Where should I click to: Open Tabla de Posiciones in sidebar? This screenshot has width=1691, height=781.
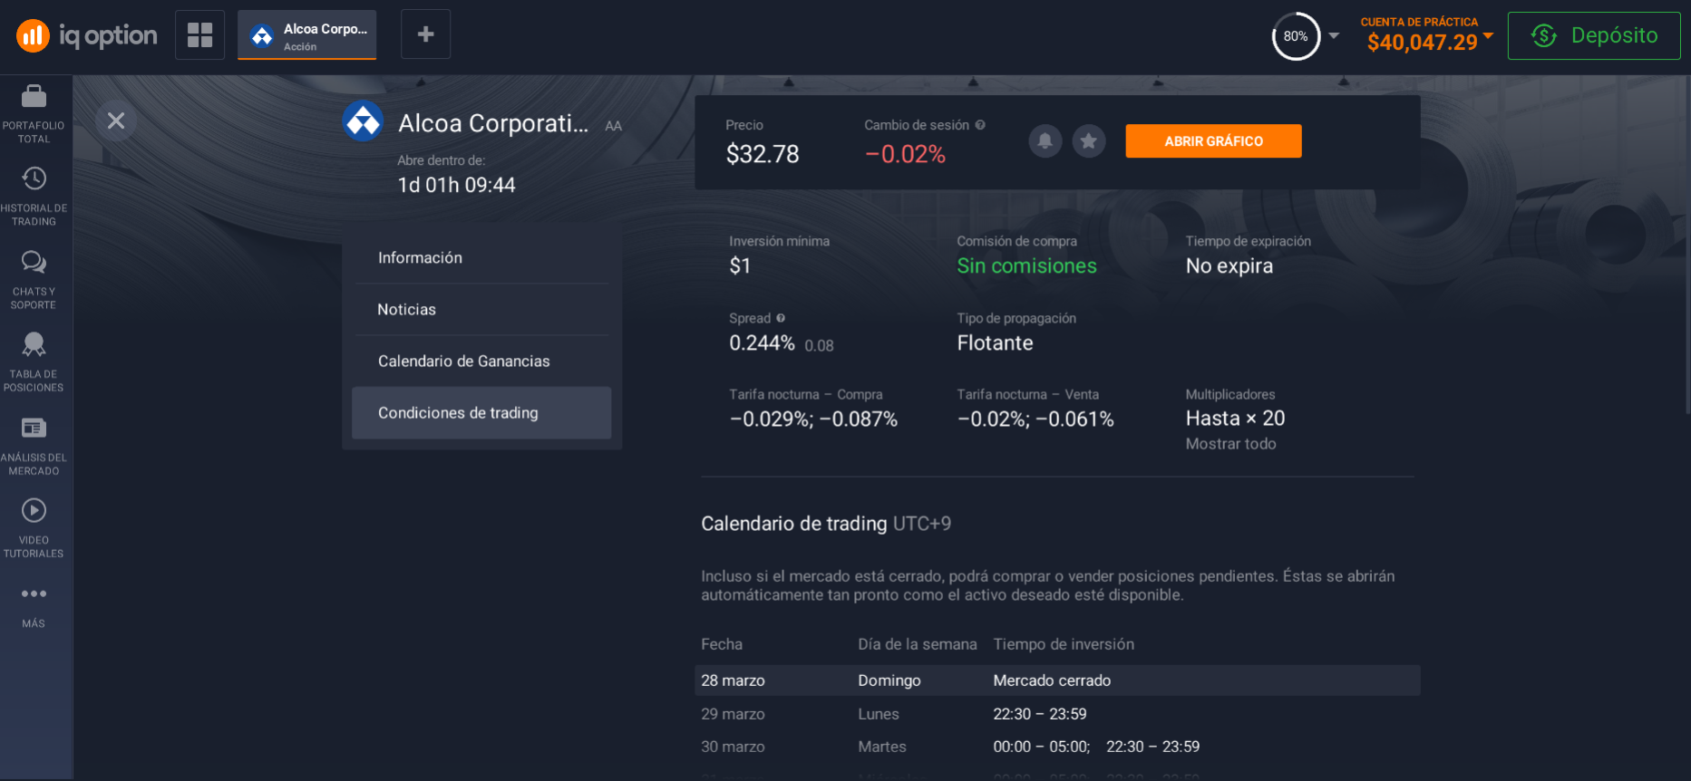tap(34, 362)
